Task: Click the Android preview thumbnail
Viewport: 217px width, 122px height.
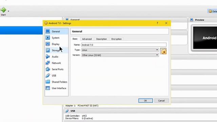Action: (205, 38)
